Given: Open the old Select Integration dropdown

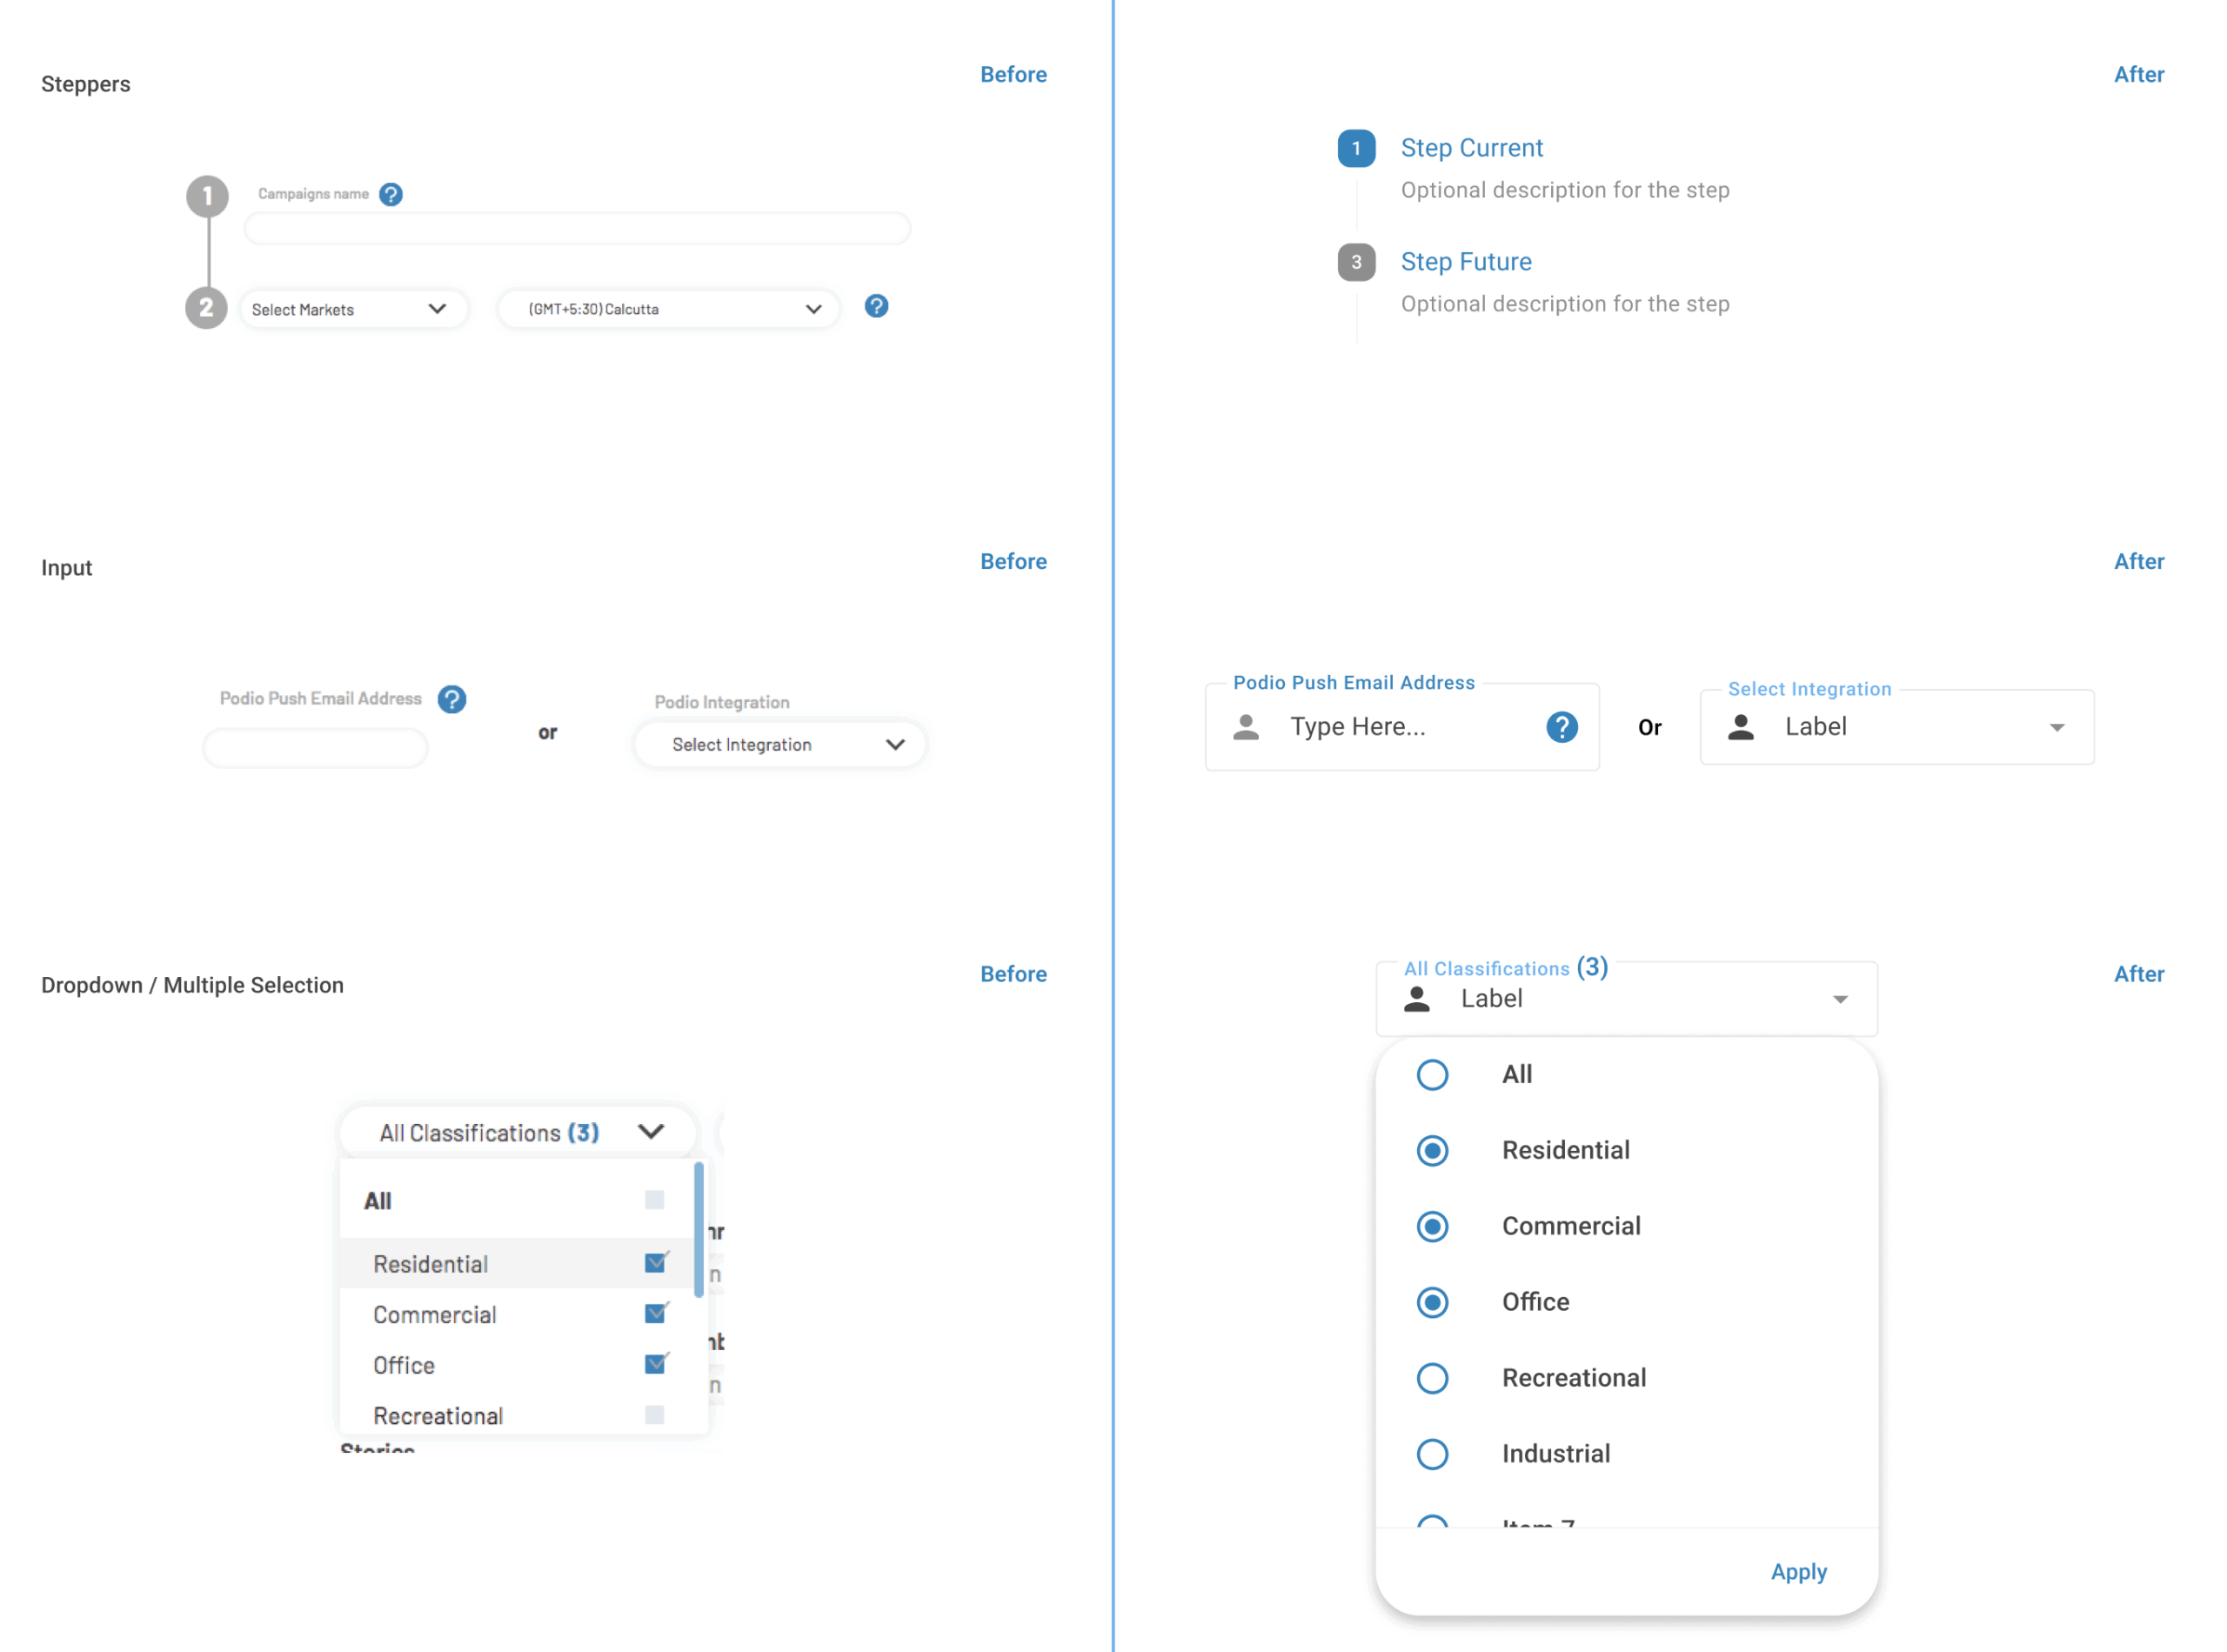Looking at the screenshot, I should point(780,745).
